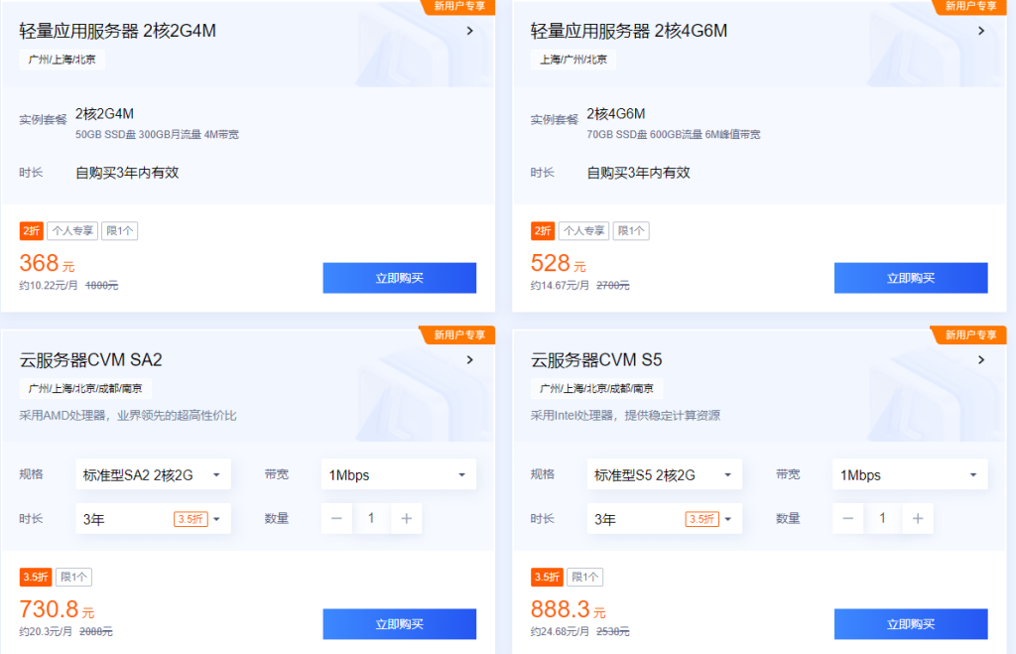Click 立即购买 for the 730.8元 SA2 plan
1016x654 pixels.
coord(399,624)
